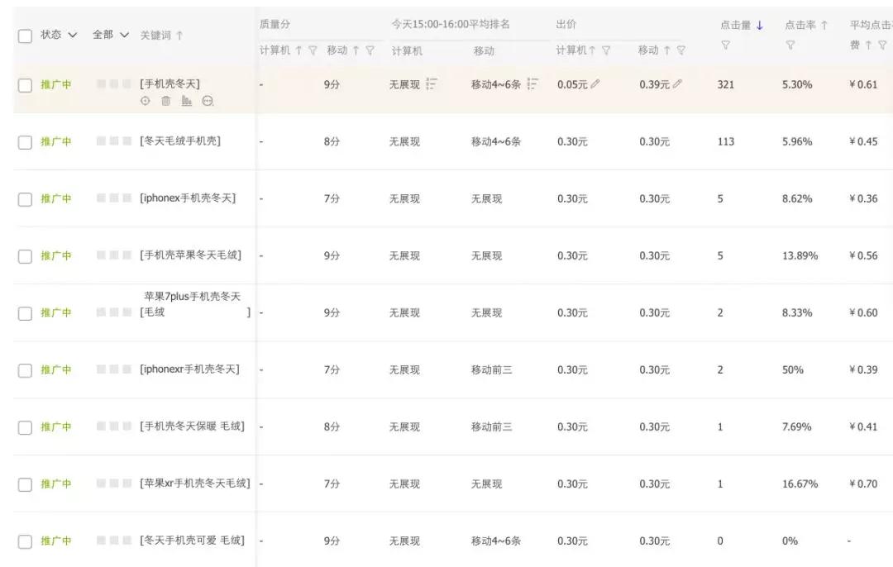Sort by 点击量 using the blue down arrow
This screenshot has height=567, width=893.
pos(759,26)
